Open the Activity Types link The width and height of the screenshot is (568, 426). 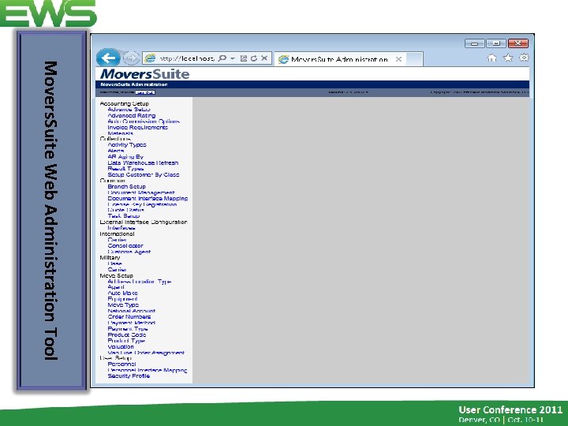tap(127, 145)
